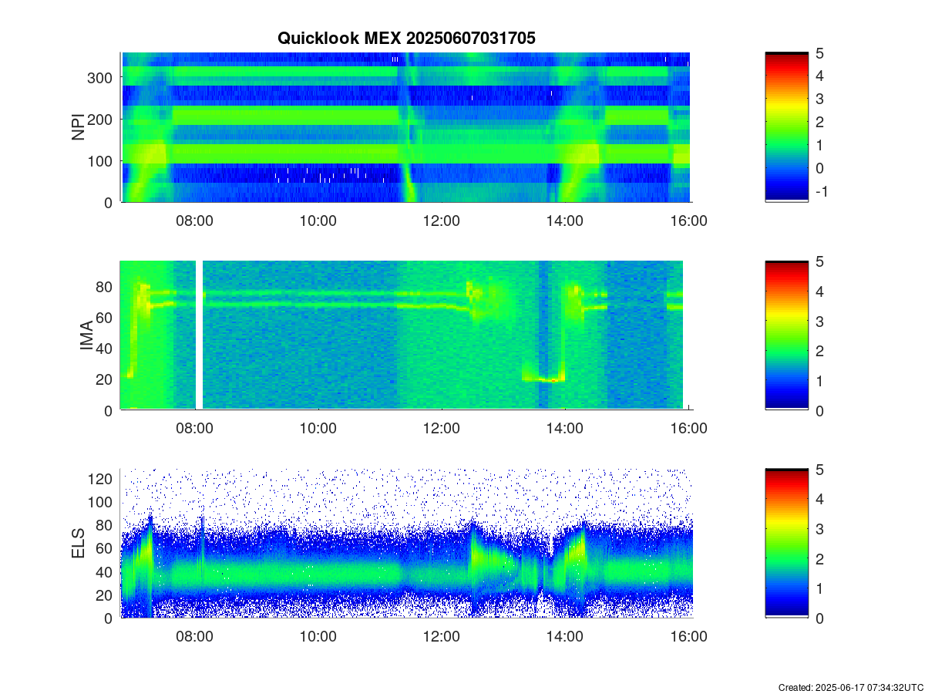
Task: Click the 5 tick on NPI colorbar
Action: (x=821, y=53)
